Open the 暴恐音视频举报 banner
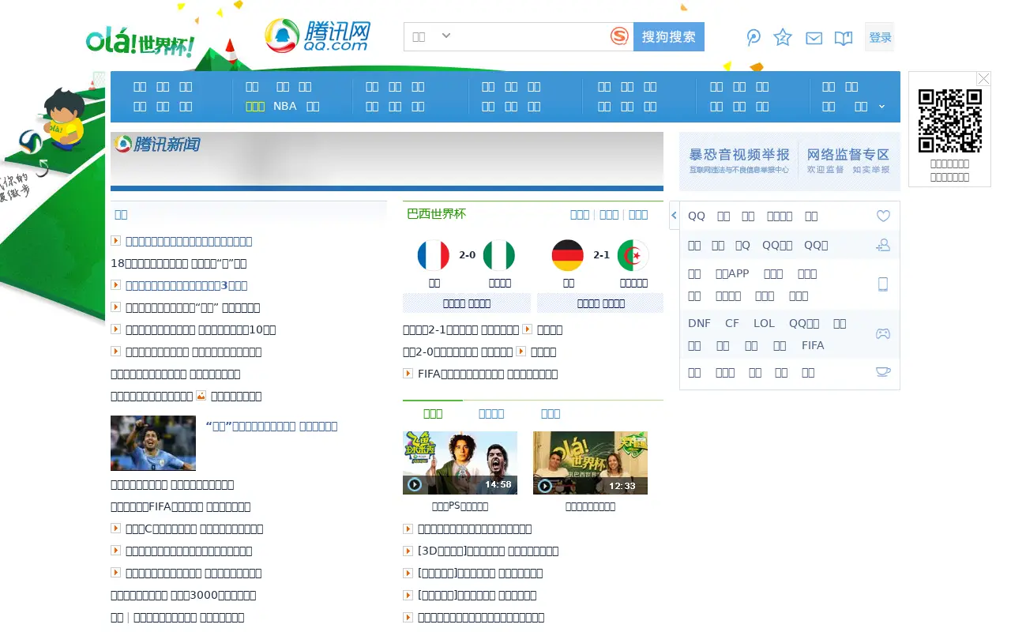This screenshot has width=1011, height=632. [739, 161]
